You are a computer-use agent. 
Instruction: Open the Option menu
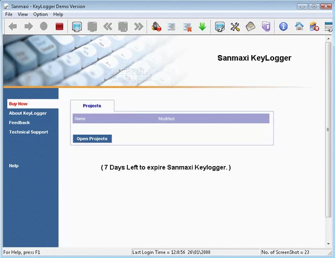40,14
